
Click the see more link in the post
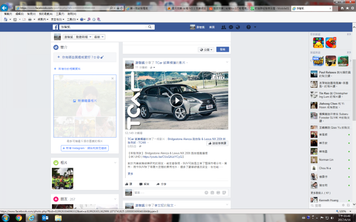pyautogui.click(x=131, y=174)
